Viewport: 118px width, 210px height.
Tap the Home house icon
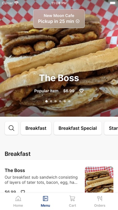[x=18, y=199]
